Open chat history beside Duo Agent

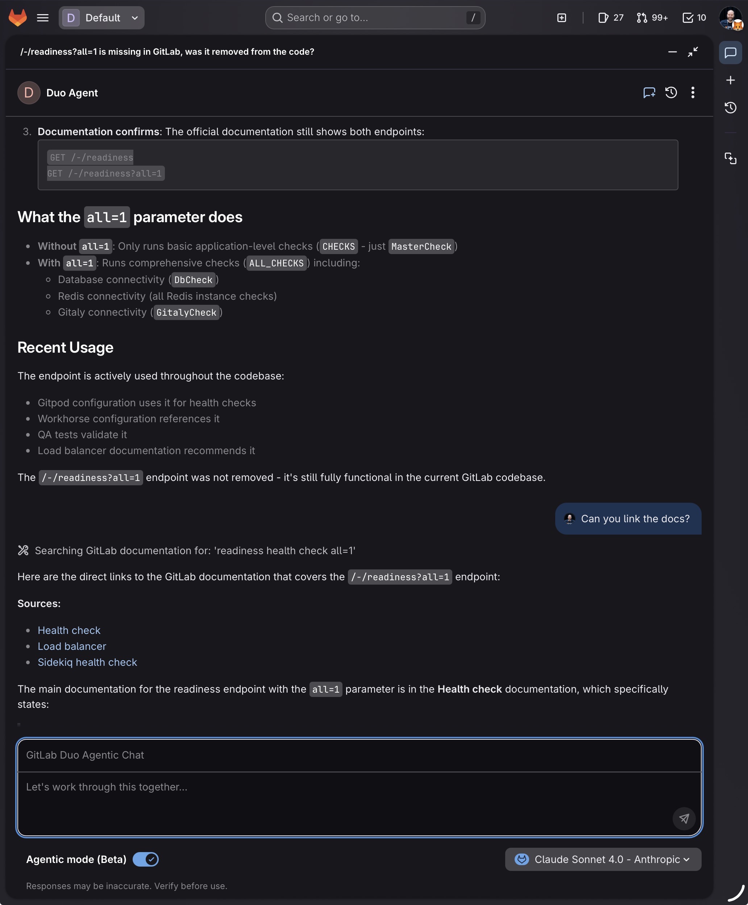[x=671, y=93]
